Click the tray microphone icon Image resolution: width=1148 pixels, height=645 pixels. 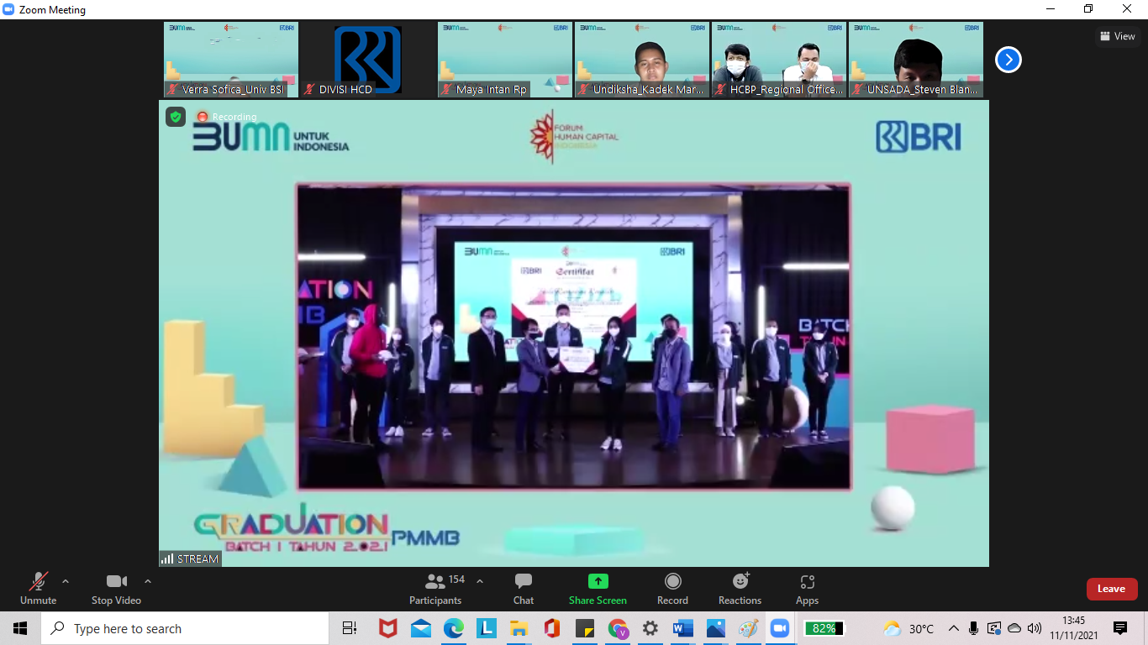point(973,628)
